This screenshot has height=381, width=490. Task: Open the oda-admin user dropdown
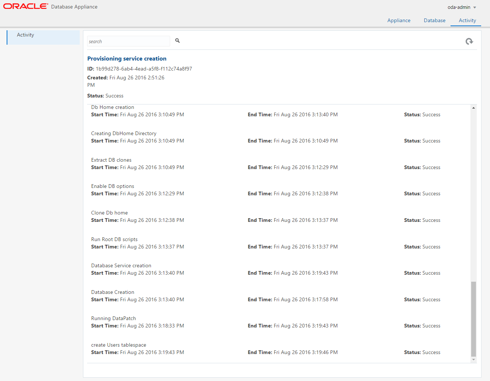(x=462, y=7)
